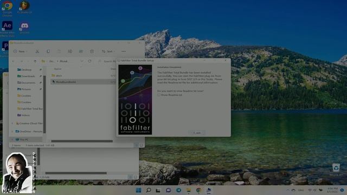Open Discord desktop shortcut
This screenshot has width=347, height=195.
[24, 28]
